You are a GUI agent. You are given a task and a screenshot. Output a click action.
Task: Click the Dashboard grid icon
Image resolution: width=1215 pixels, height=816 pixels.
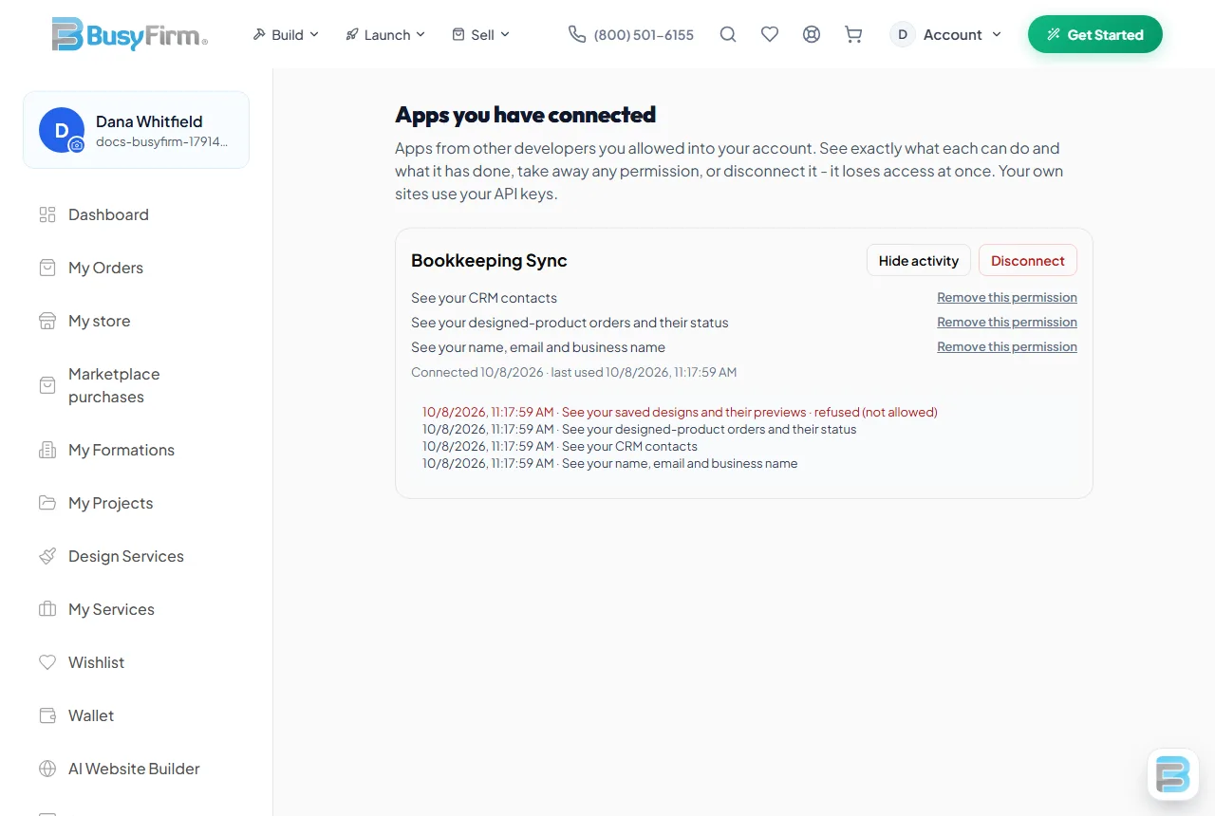[47, 214]
